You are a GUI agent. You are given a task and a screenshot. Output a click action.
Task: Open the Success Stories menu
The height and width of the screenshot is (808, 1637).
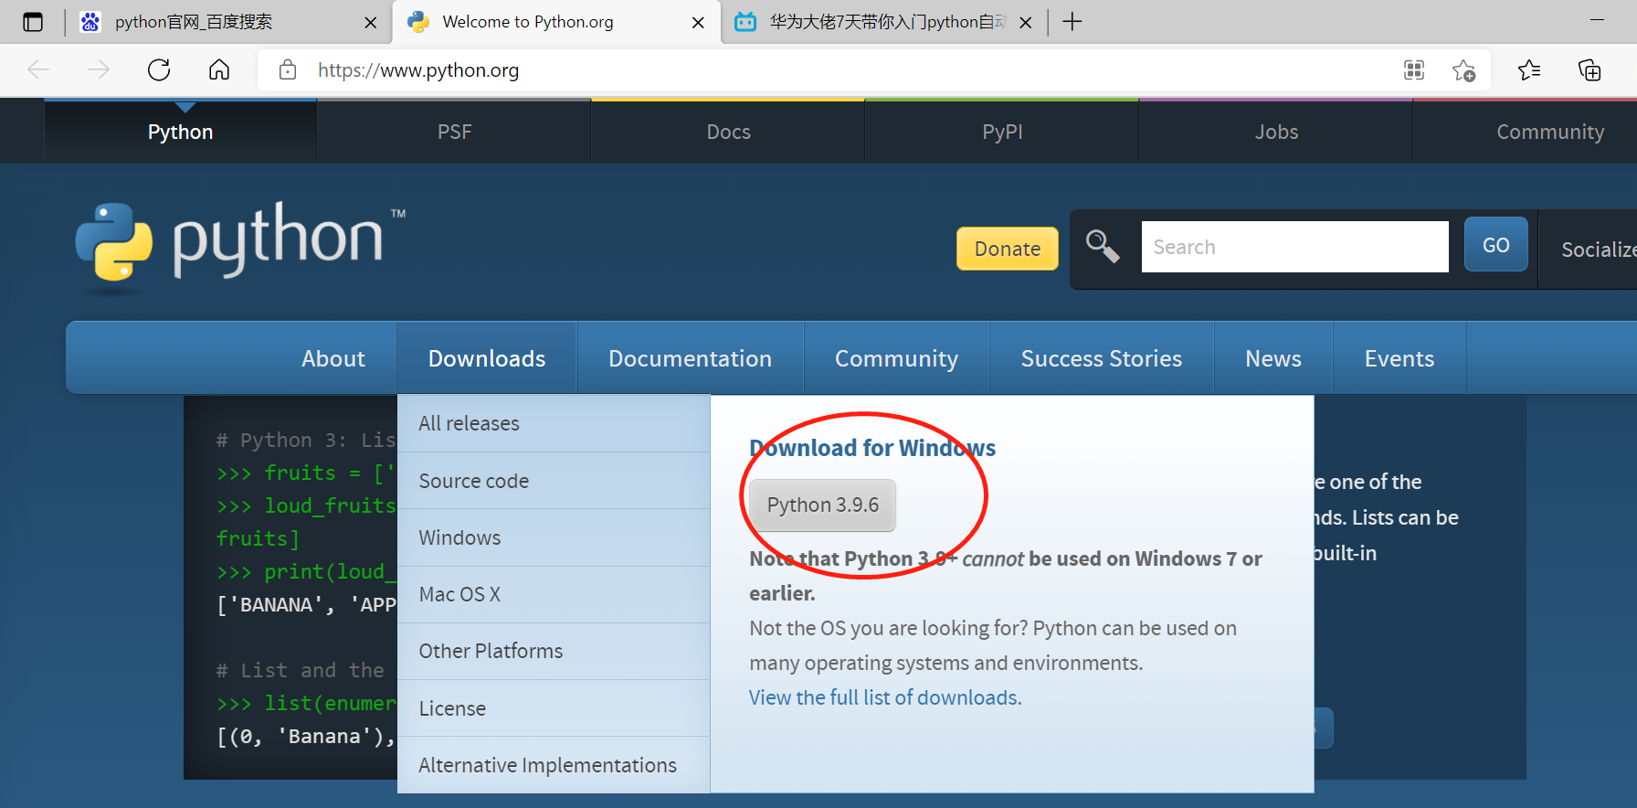tap(1101, 358)
